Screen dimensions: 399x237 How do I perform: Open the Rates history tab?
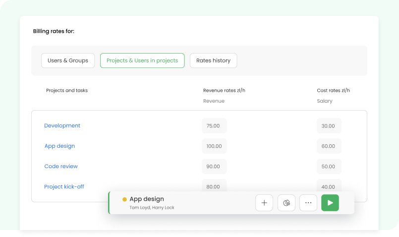[213, 60]
